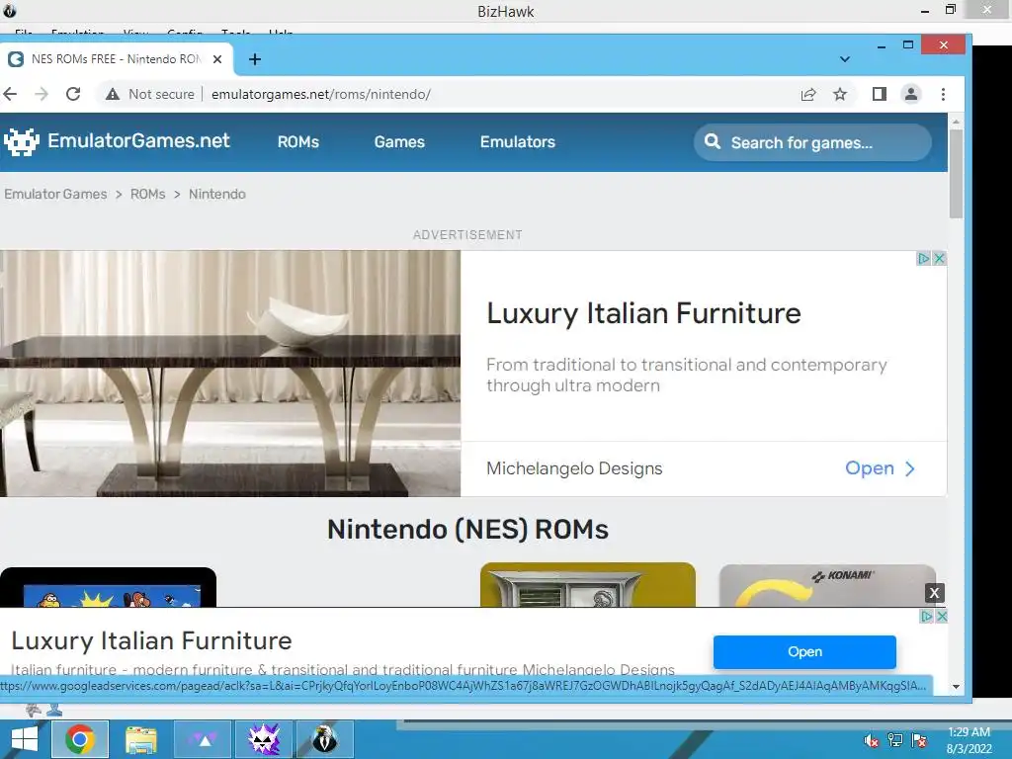This screenshot has width=1012, height=759.
Task: Click the furniture table ad image
Action: (x=230, y=374)
